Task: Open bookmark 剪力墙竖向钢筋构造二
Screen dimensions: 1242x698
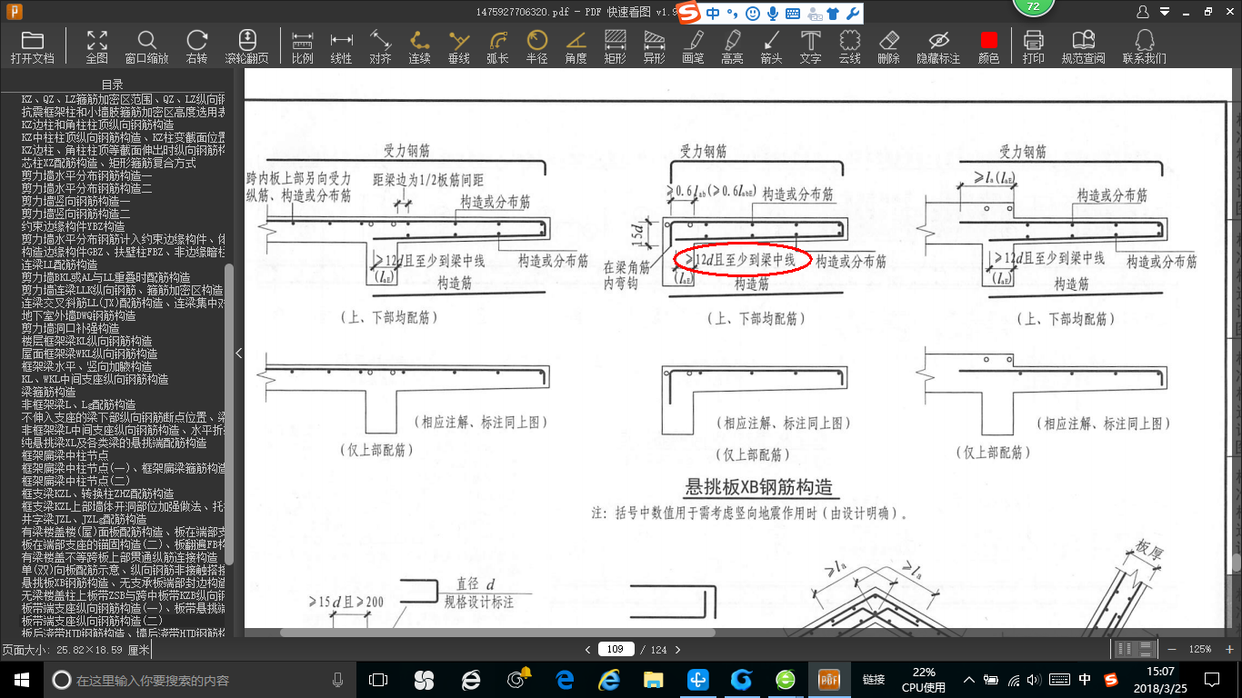Action: (x=76, y=214)
